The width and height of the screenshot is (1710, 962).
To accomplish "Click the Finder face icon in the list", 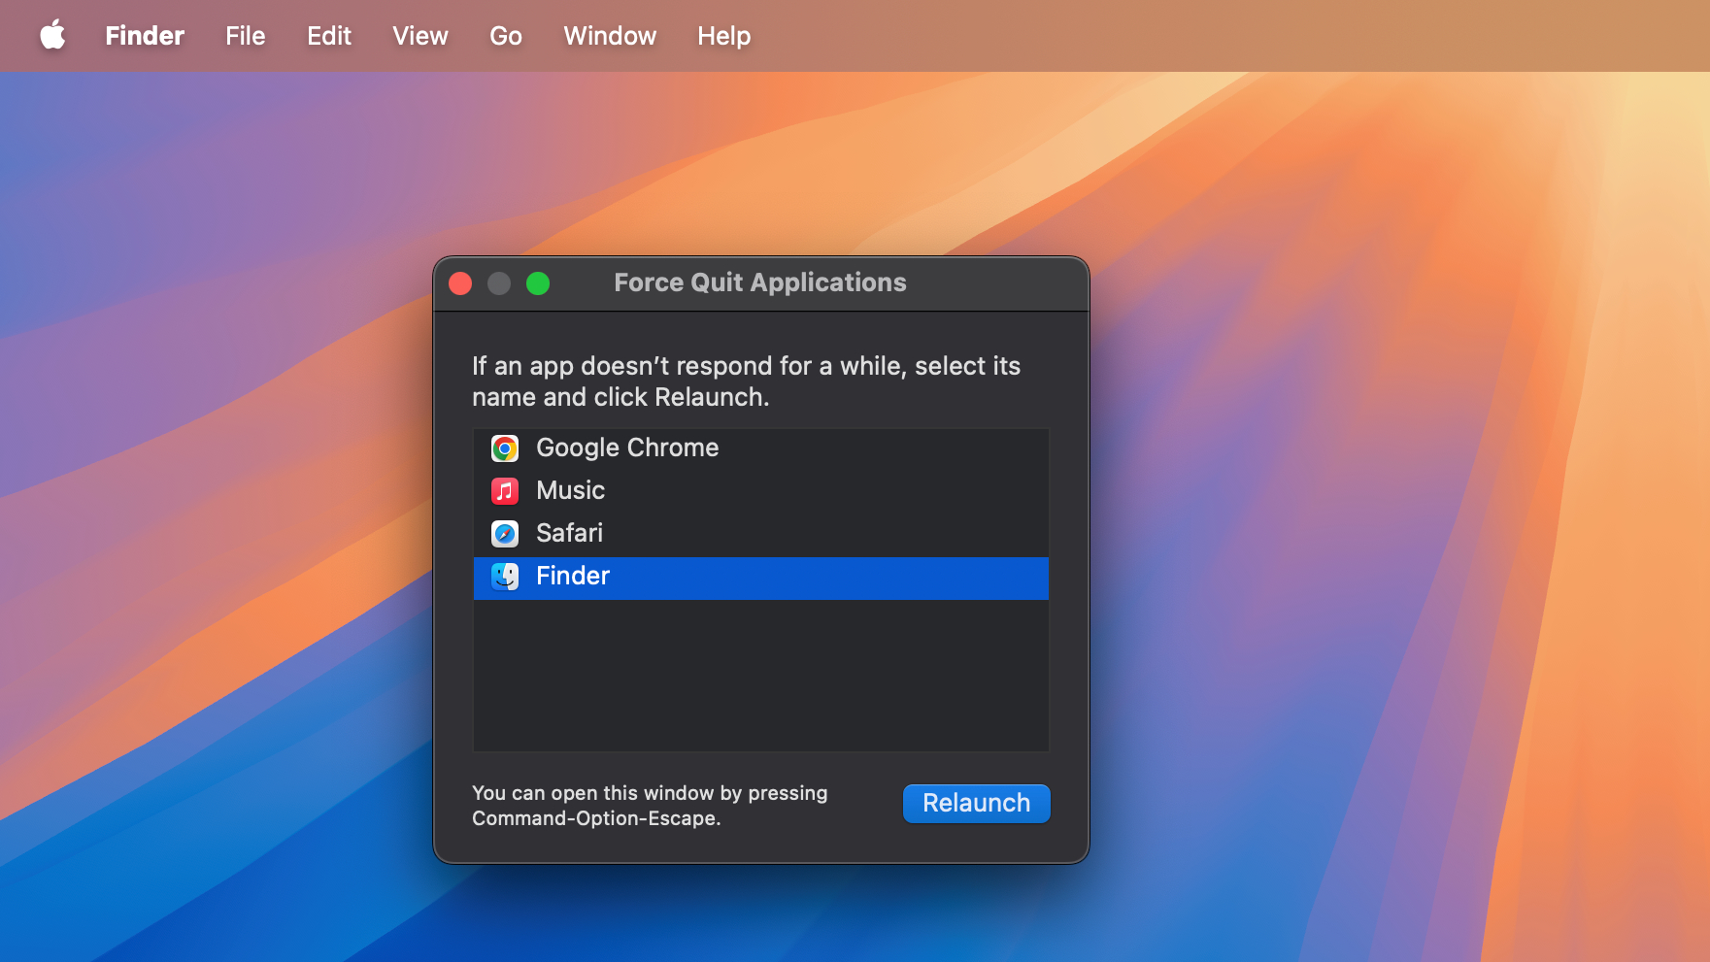I will point(504,577).
